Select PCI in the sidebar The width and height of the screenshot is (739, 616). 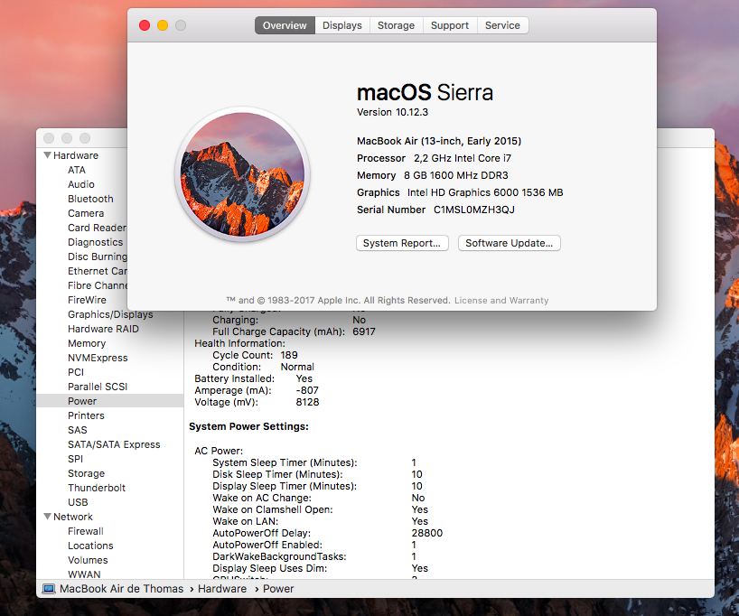pos(76,372)
